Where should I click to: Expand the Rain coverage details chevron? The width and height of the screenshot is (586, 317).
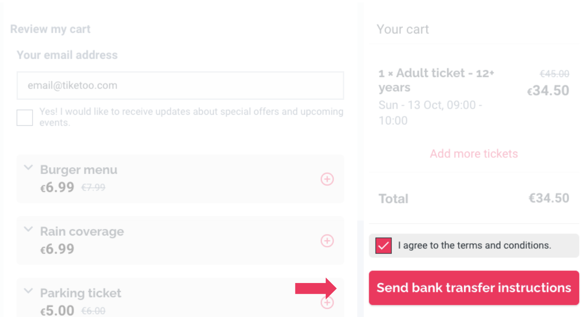(x=28, y=229)
